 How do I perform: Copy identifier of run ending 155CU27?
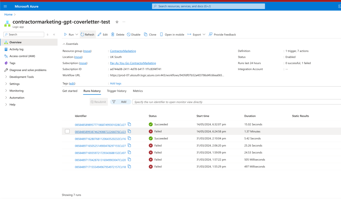click(x=130, y=145)
